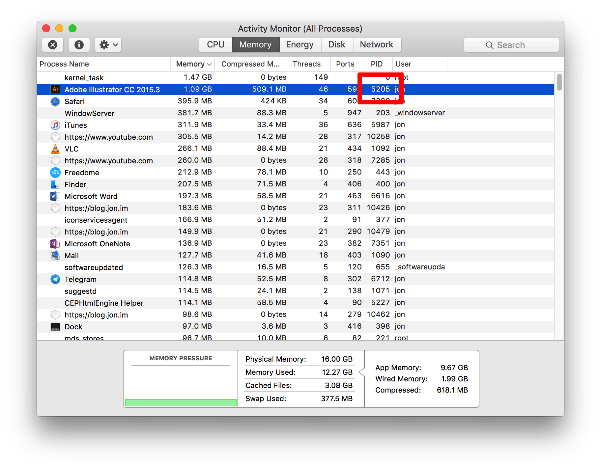Select the Freedome app icon
The height and width of the screenshot is (469, 601).
click(55, 173)
